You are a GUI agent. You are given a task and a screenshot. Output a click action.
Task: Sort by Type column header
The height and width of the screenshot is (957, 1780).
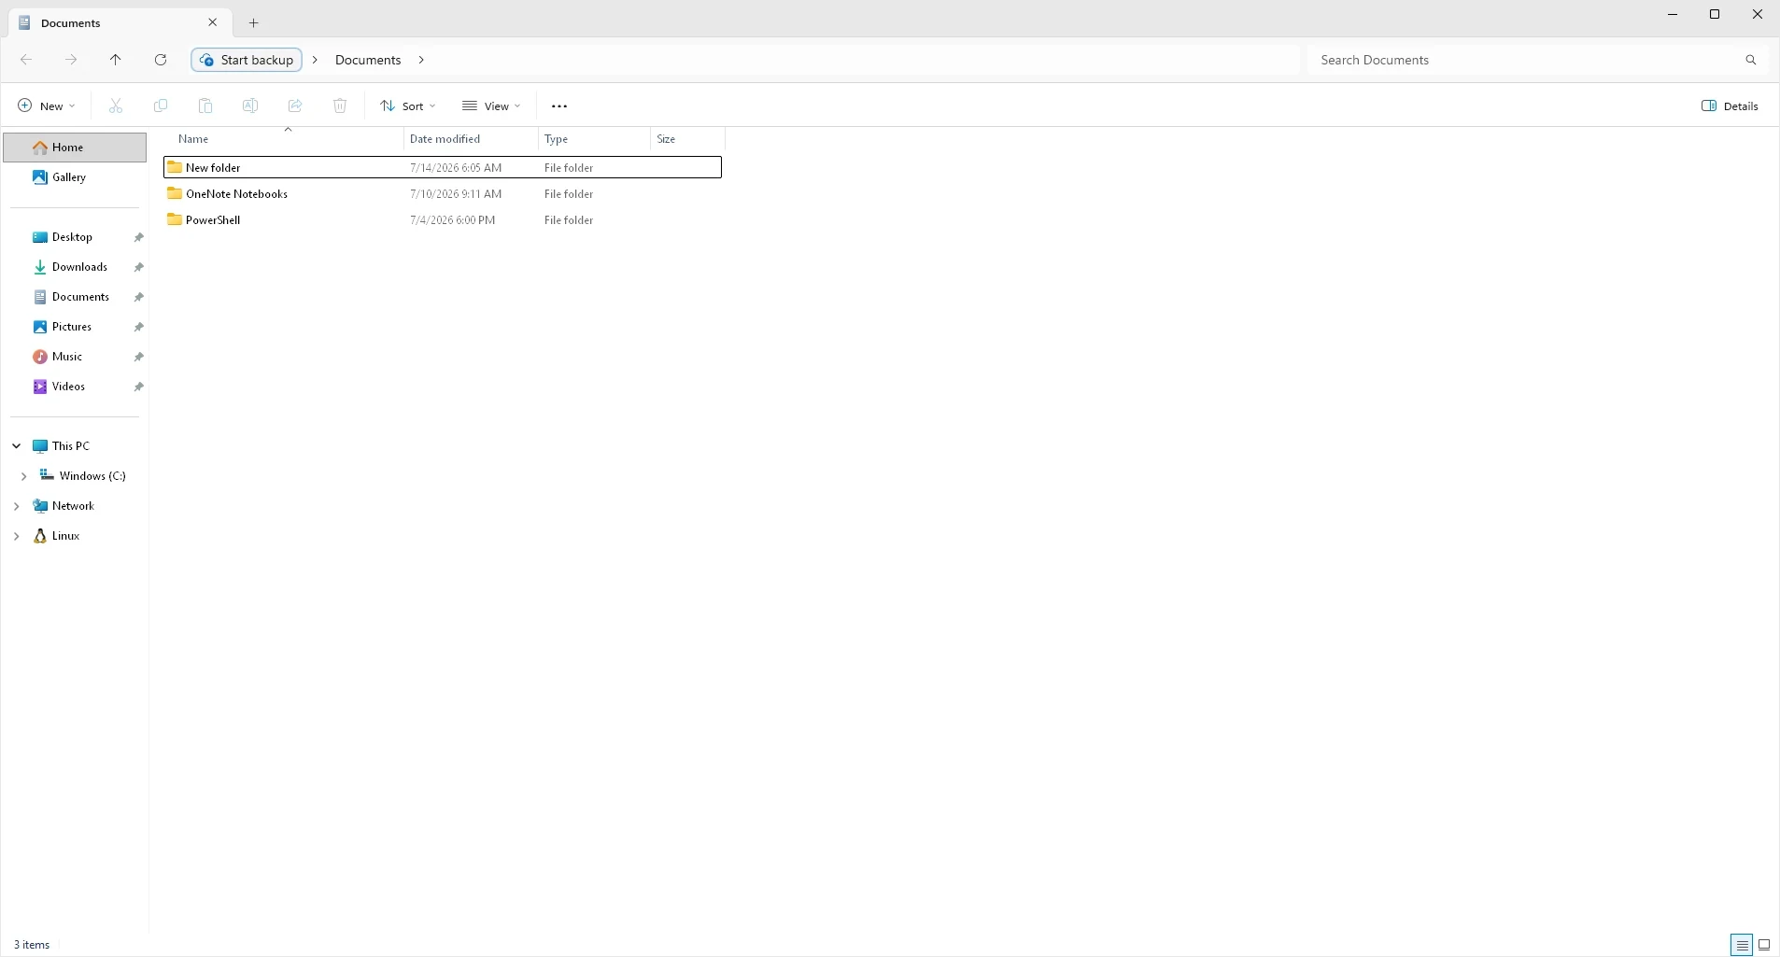(x=594, y=139)
